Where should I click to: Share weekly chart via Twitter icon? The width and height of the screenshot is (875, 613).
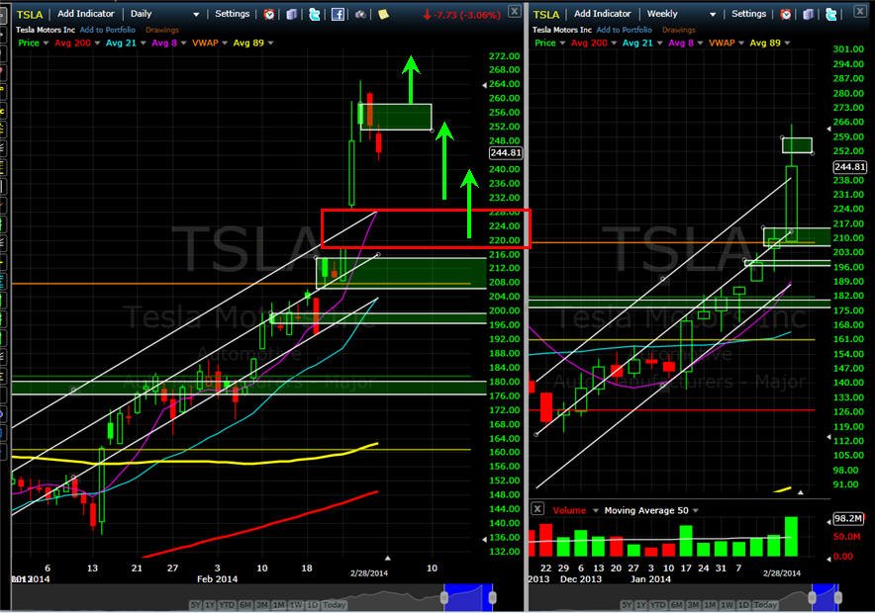tap(830, 14)
